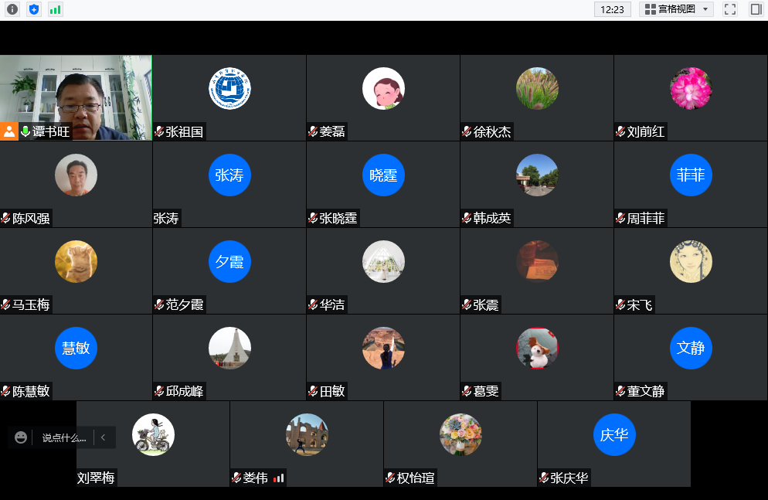Check the green network signal icon
The width and height of the screenshot is (768, 500).
coord(55,9)
